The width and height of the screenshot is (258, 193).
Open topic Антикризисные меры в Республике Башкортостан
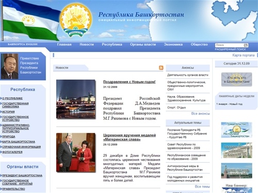(185, 168)
